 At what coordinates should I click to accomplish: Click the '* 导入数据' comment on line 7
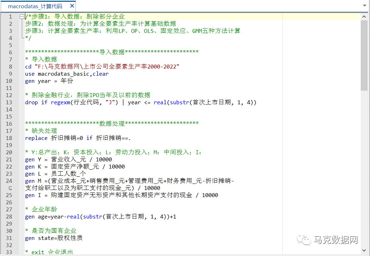click(41, 59)
